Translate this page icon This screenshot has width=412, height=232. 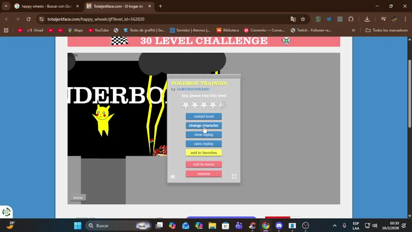(x=293, y=19)
